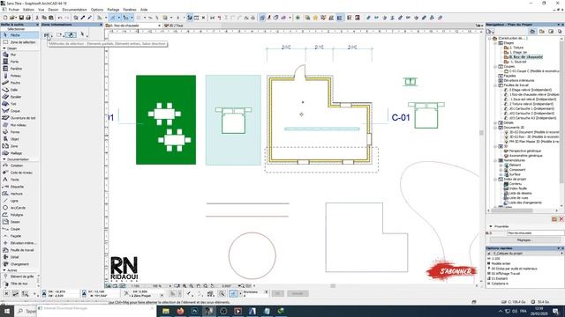Select the Poteau column tool
The image size is (565, 317).
(19, 76)
